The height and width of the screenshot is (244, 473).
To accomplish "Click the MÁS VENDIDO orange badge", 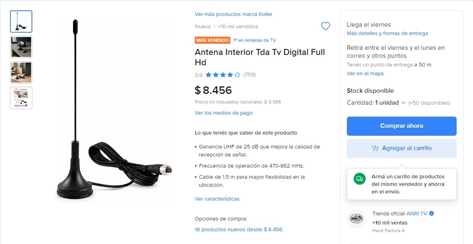I will [x=212, y=40].
